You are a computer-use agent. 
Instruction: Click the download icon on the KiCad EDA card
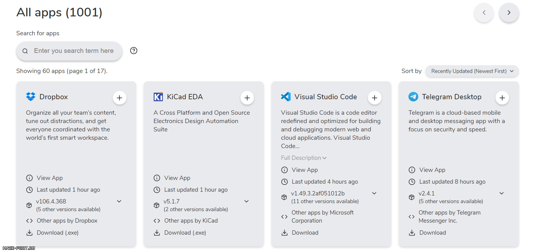point(157,233)
